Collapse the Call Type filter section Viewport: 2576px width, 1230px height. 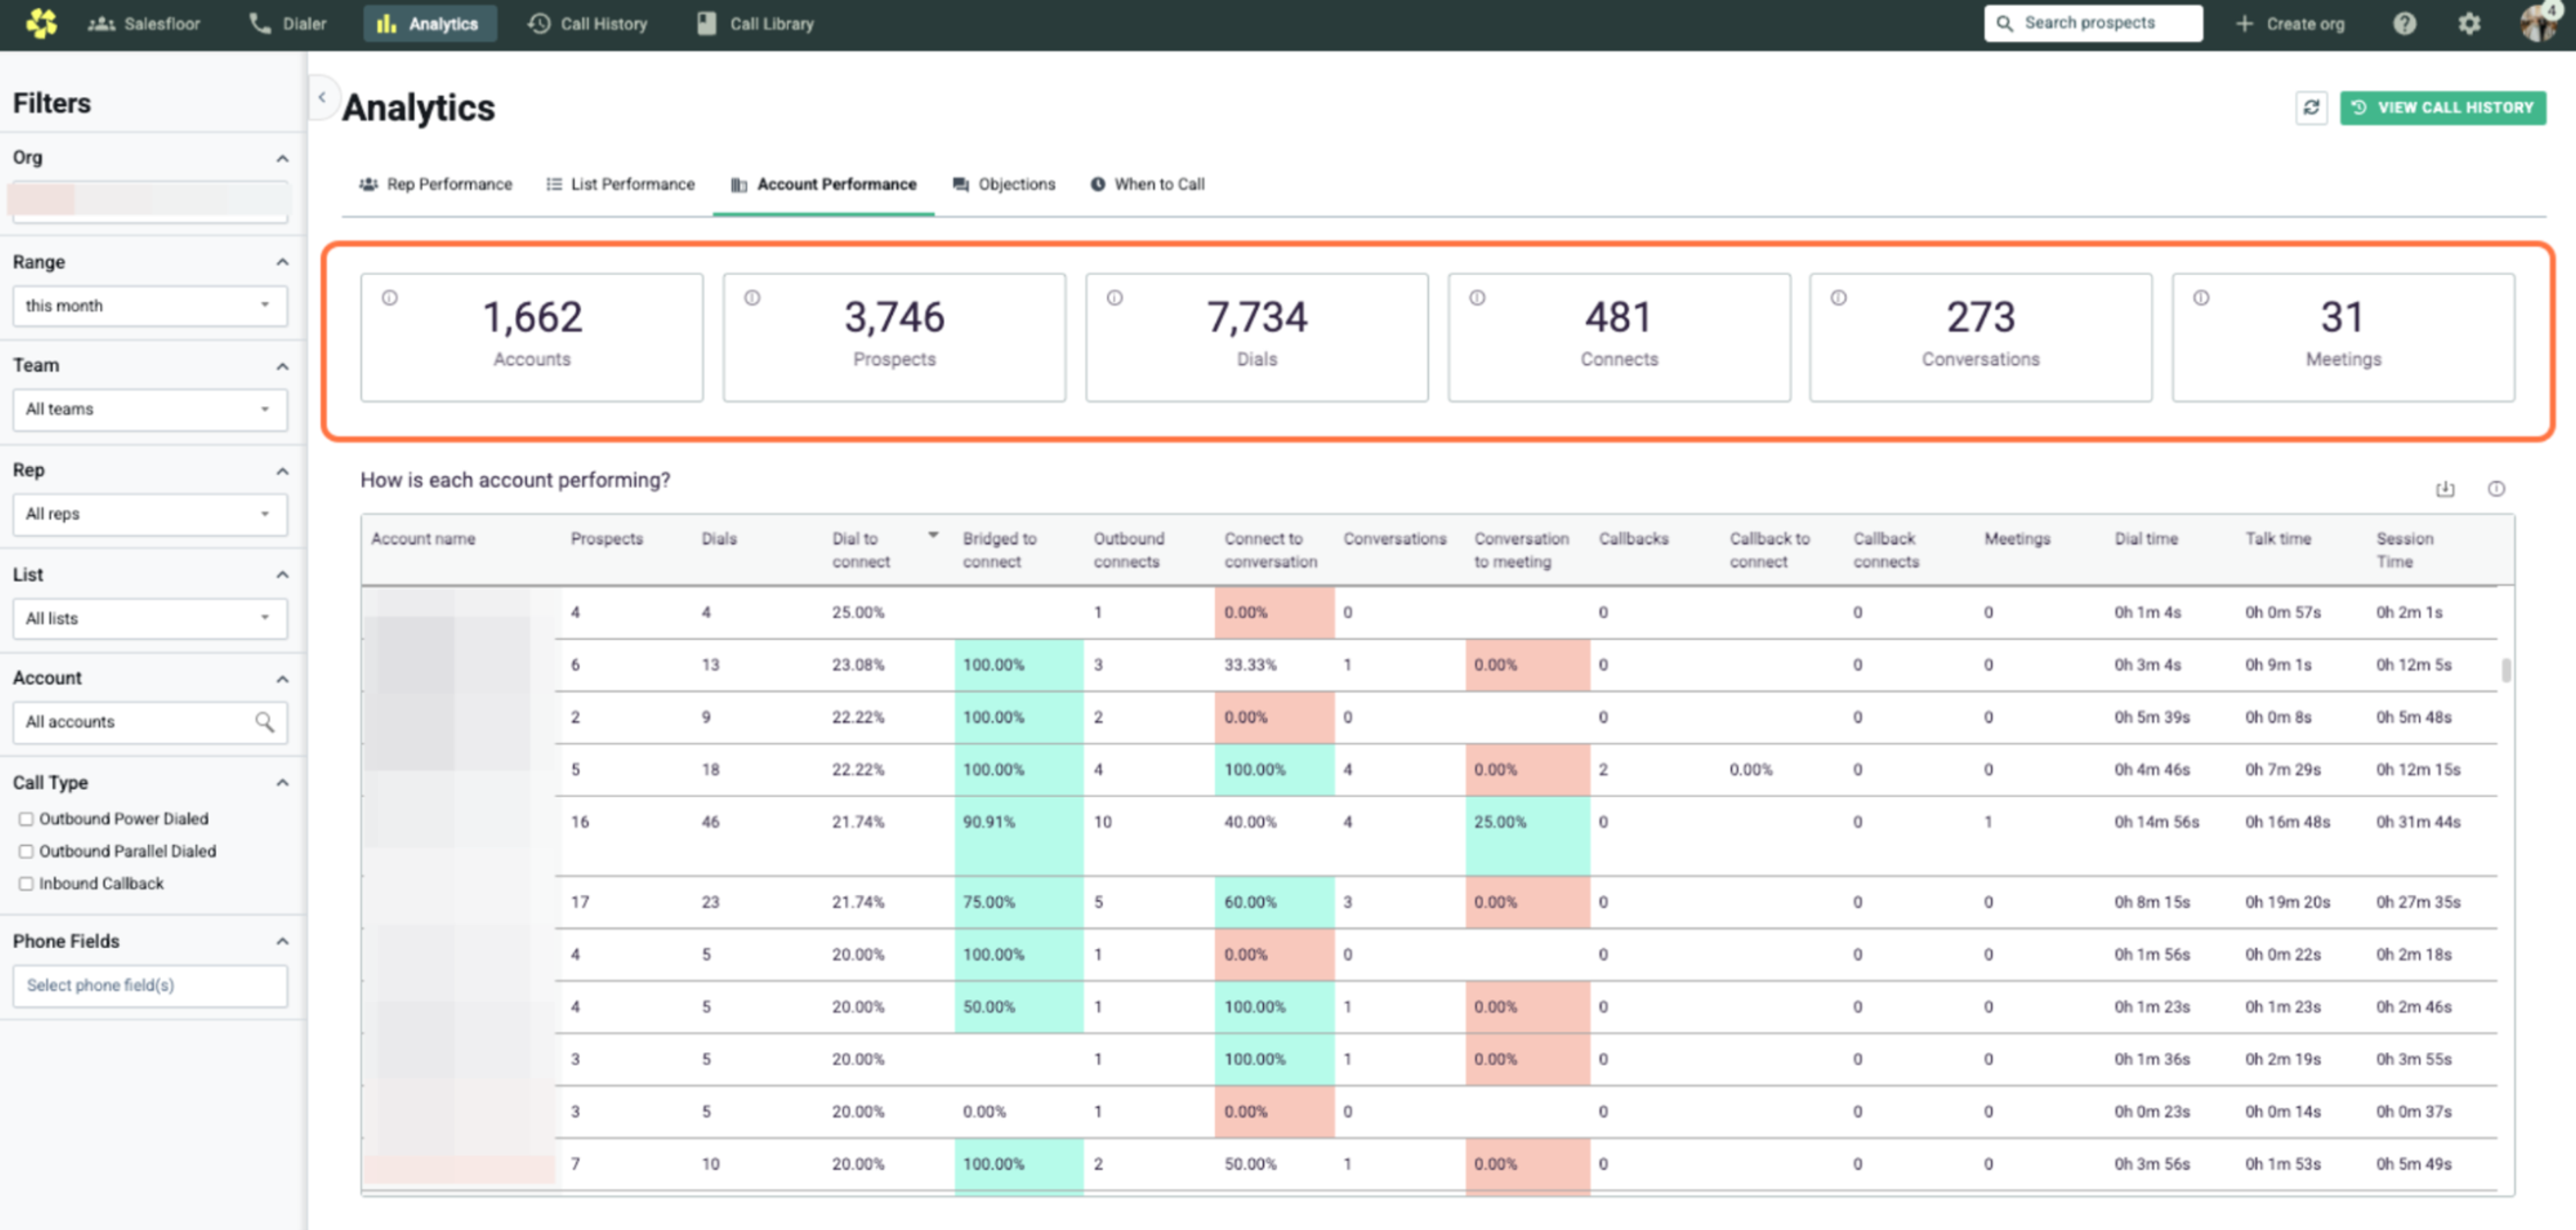coord(282,782)
